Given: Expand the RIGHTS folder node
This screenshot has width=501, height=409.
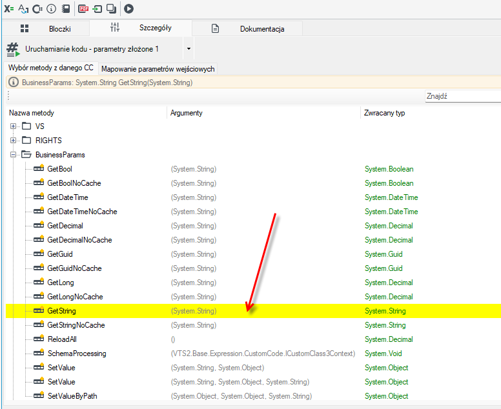Looking at the screenshot, I should [13, 140].
